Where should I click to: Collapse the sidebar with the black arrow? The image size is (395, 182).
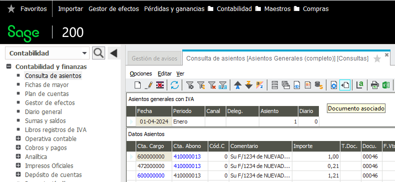coord(114,53)
